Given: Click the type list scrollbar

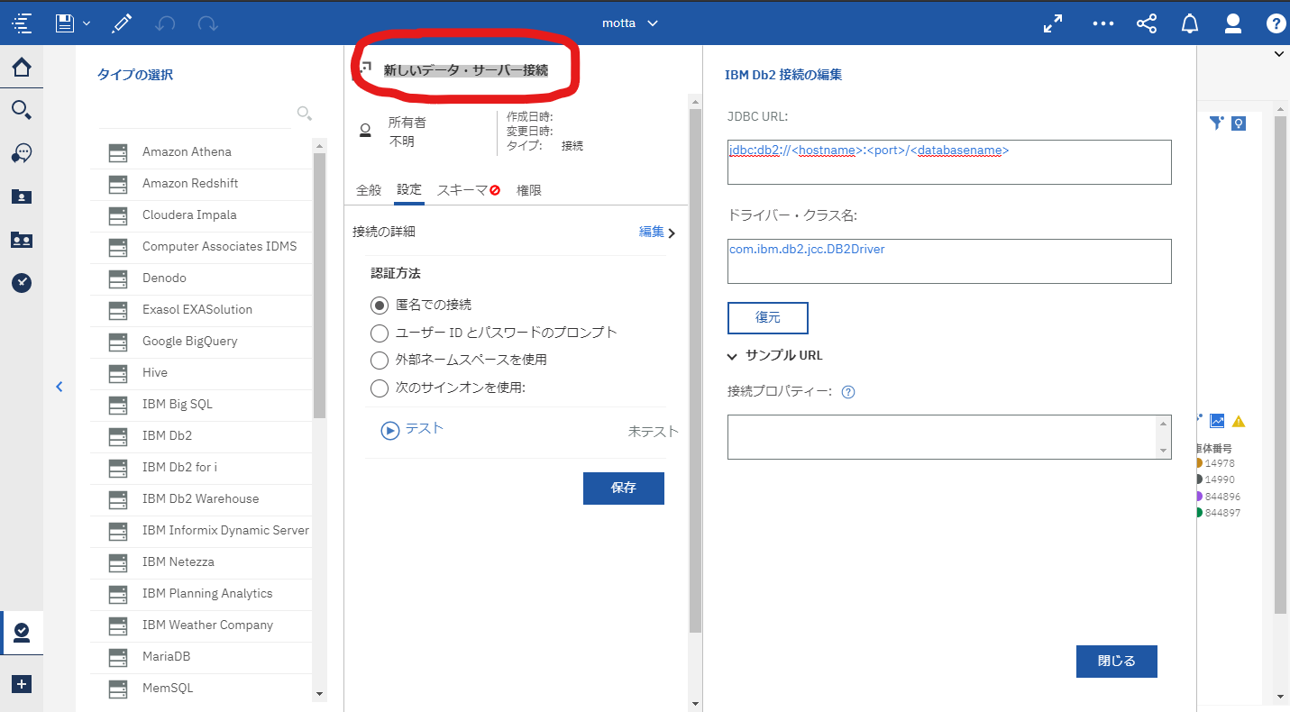Looking at the screenshot, I should (x=319, y=286).
